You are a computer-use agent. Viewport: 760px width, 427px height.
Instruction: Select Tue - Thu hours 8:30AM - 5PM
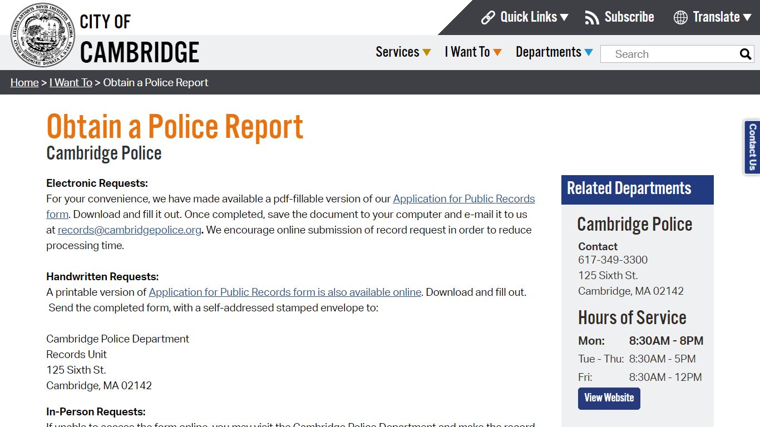point(663,359)
